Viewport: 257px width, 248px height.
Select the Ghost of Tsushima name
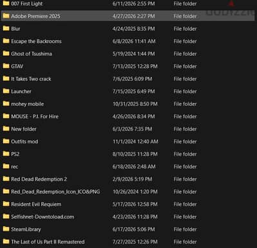click(x=32, y=54)
